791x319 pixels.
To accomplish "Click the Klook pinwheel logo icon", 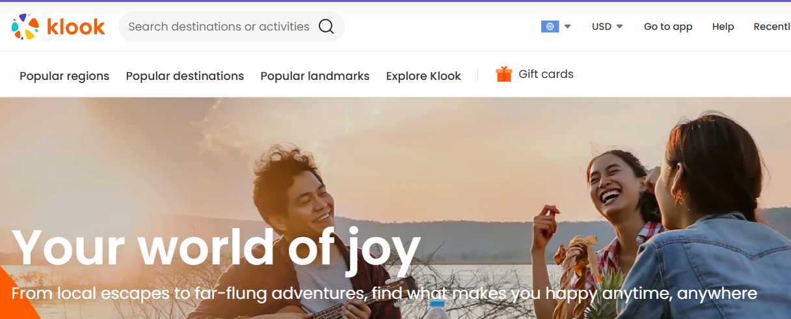I will (25, 27).
